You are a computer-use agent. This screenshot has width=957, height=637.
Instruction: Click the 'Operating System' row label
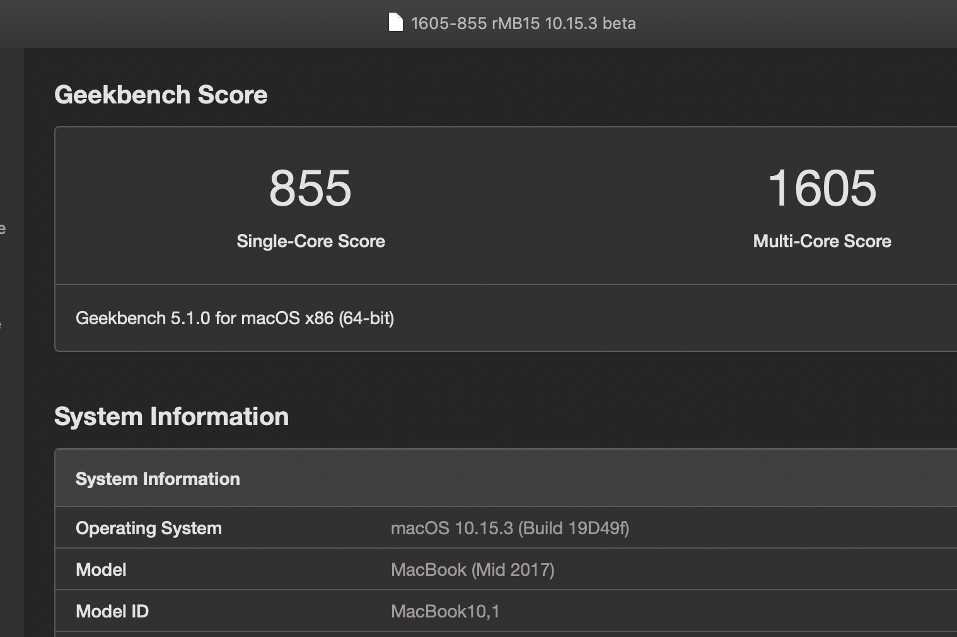click(149, 528)
